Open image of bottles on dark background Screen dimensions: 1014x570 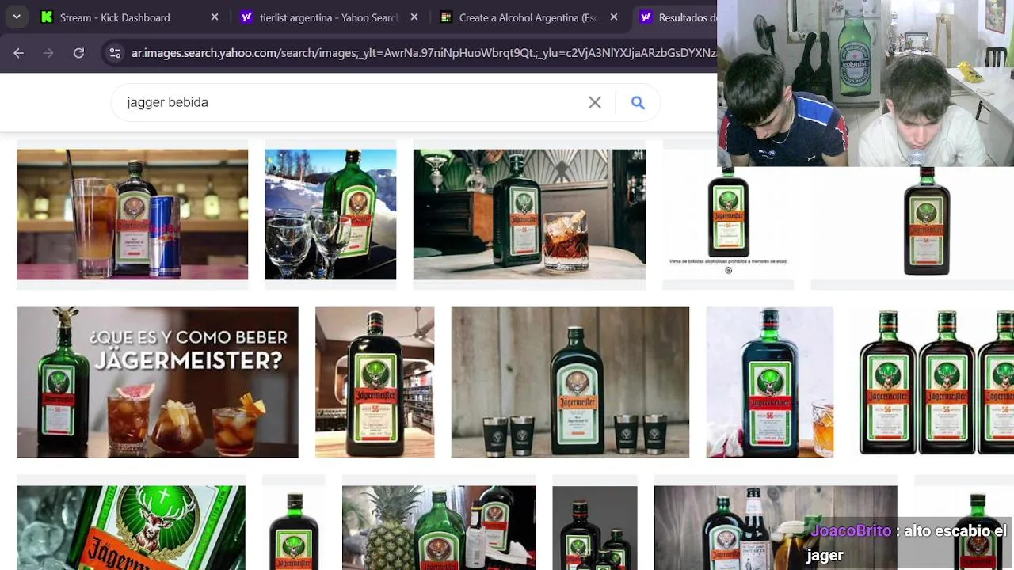(595, 527)
